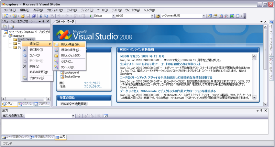Close the Solution Explorer panel
Screen dimensions: 275x147
click(x=48, y=21)
